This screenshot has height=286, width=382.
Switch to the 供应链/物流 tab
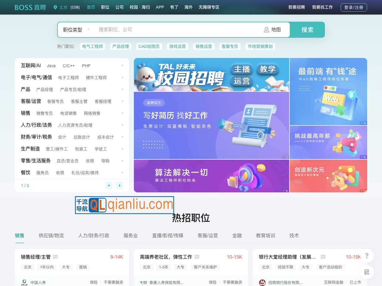[51, 235]
